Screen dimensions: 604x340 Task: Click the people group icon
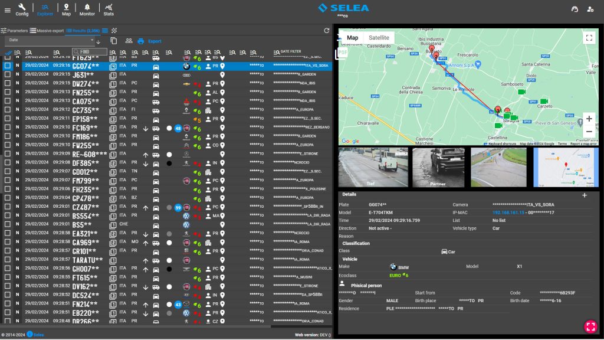129,41
